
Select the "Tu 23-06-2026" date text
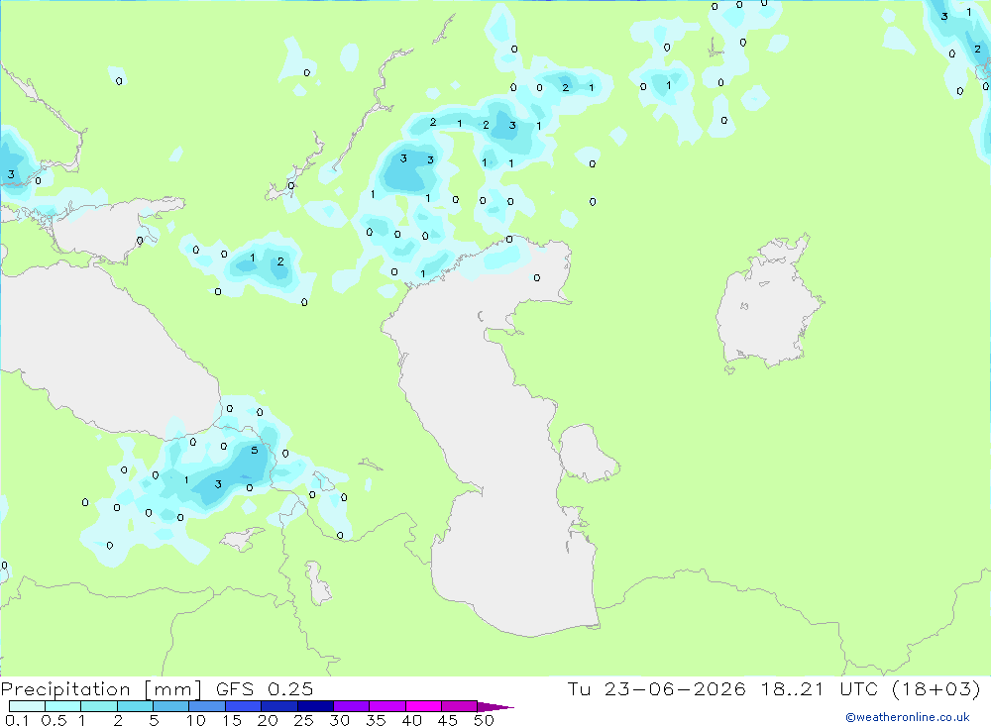tap(656, 689)
